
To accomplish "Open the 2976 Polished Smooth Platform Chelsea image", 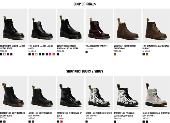I will coord(71,26).
